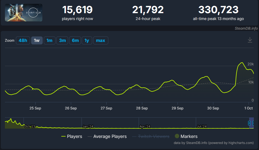259x150 pixels.
Task: Toggle the Markers legend item
Action: pyautogui.click(x=186, y=136)
